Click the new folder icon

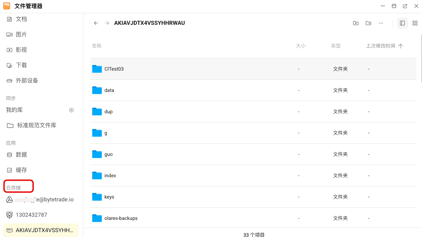pos(368,23)
